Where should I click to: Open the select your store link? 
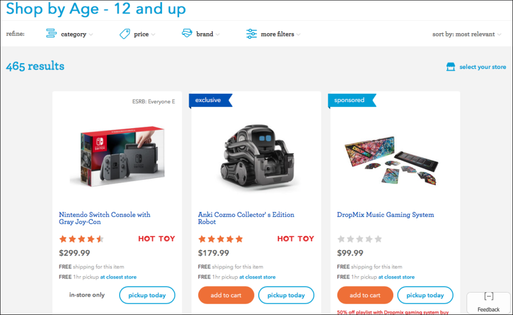[482, 67]
